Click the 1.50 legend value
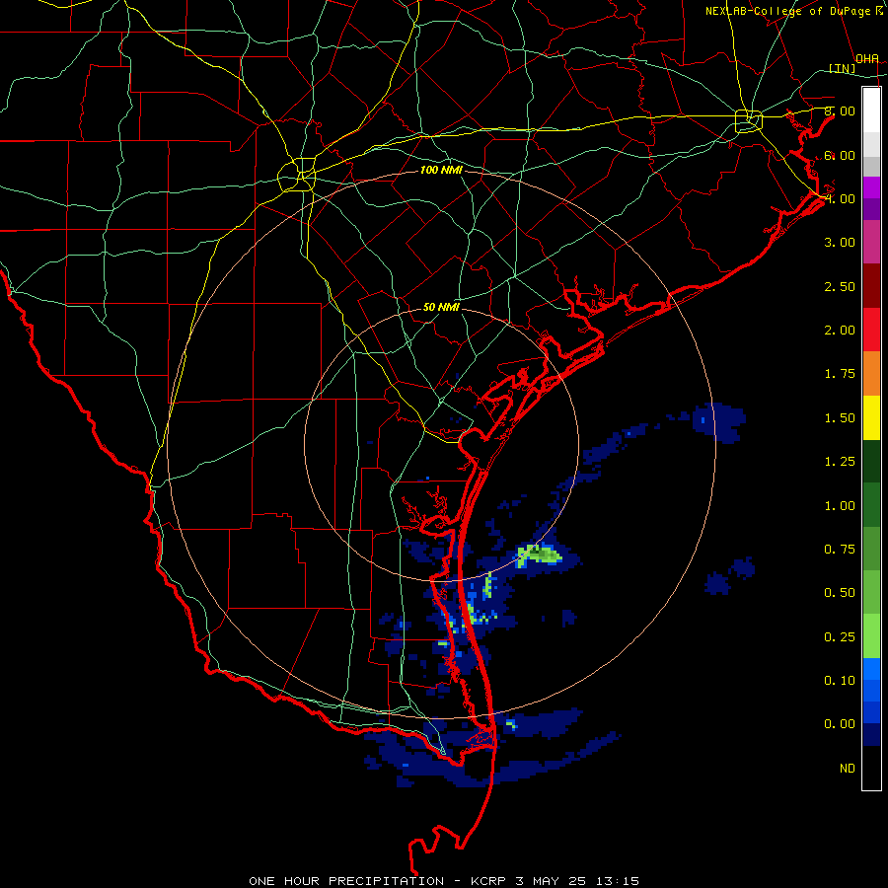888x888 pixels. [x=840, y=418]
